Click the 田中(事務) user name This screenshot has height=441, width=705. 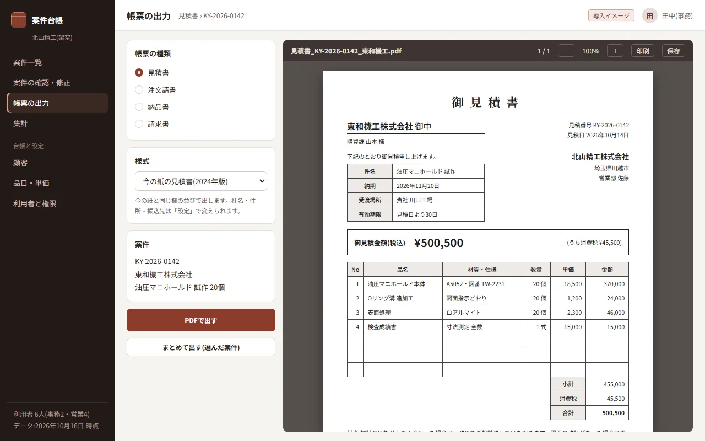point(677,15)
